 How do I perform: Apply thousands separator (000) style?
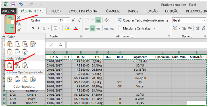tap(190, 28)
